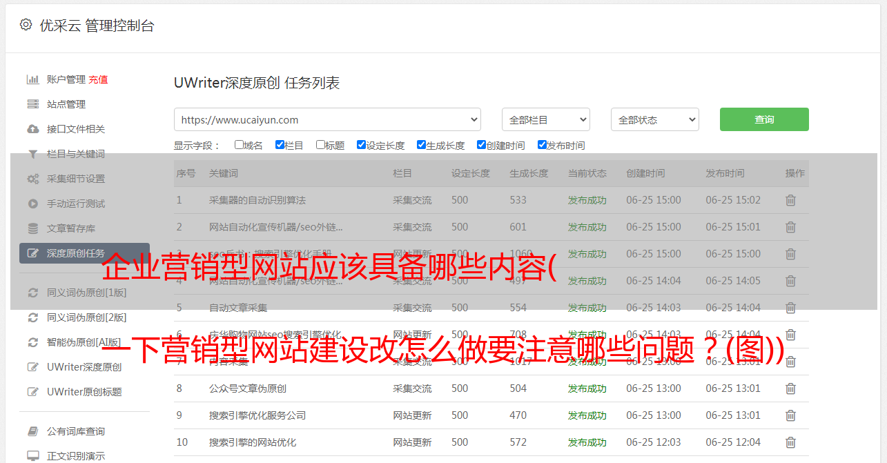Open UWriter原创标题 sidebar link
The image size is (887, 463).
click(84, 392)
